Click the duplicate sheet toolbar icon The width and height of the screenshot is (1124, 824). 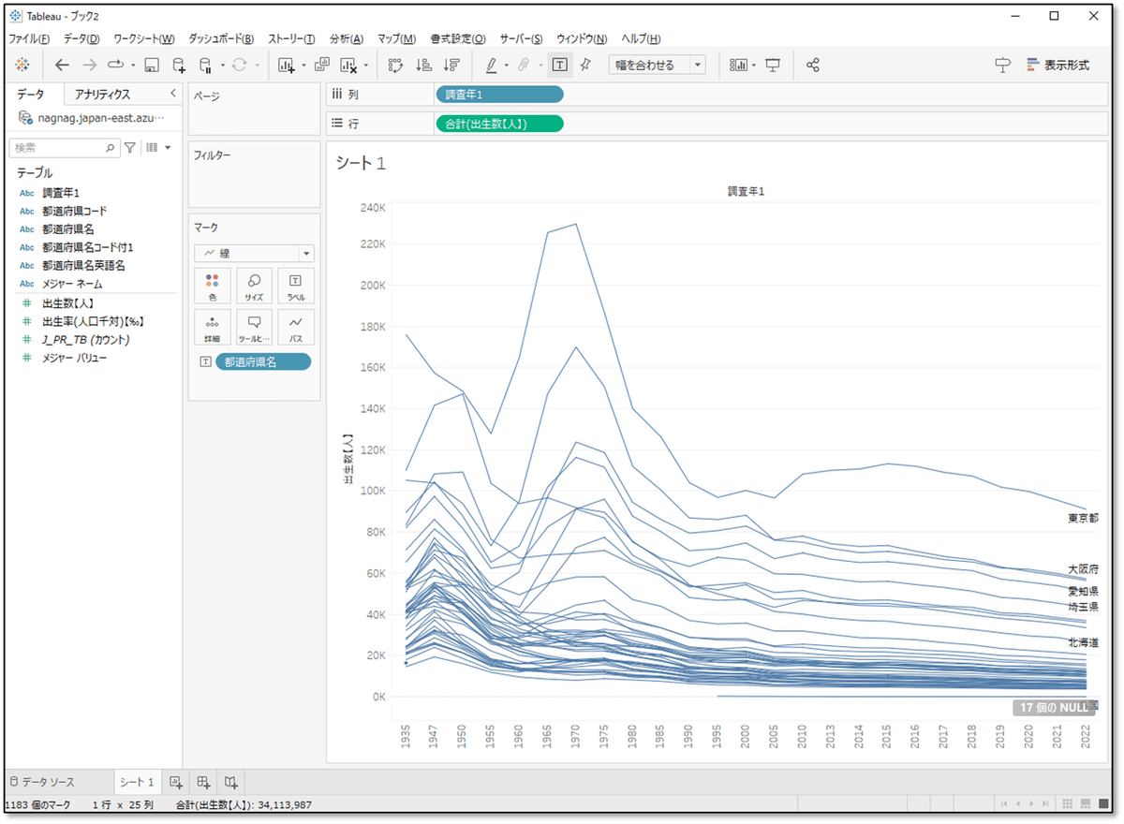[x=321, y=65]
